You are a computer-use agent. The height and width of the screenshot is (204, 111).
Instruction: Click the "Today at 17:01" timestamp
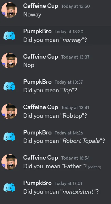point(69,184)
